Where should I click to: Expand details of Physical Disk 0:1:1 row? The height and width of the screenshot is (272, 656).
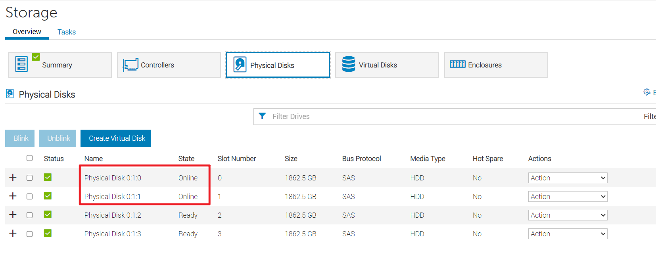coord(13,196)
